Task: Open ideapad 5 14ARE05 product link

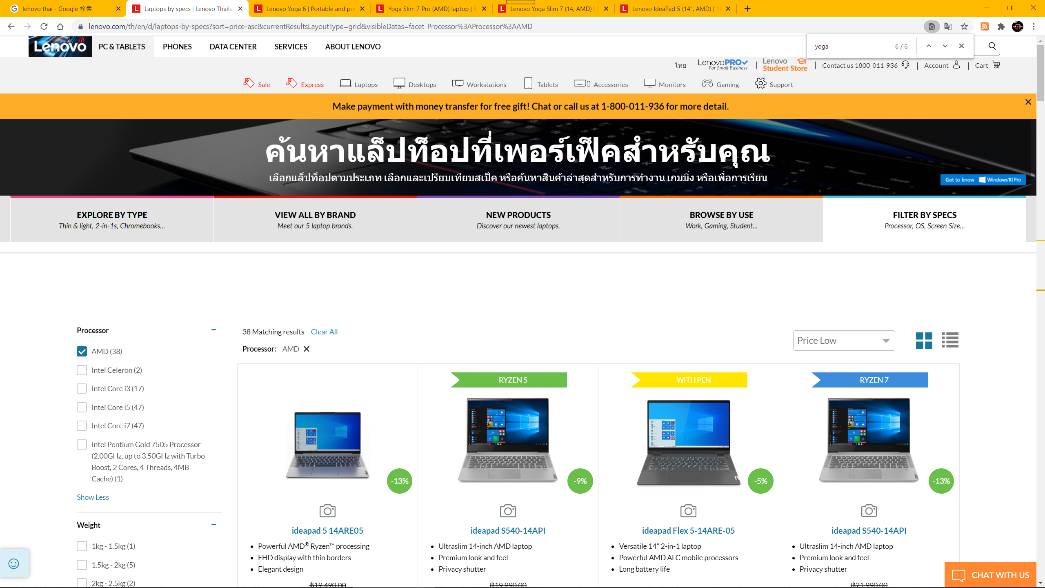Action: 327,530
